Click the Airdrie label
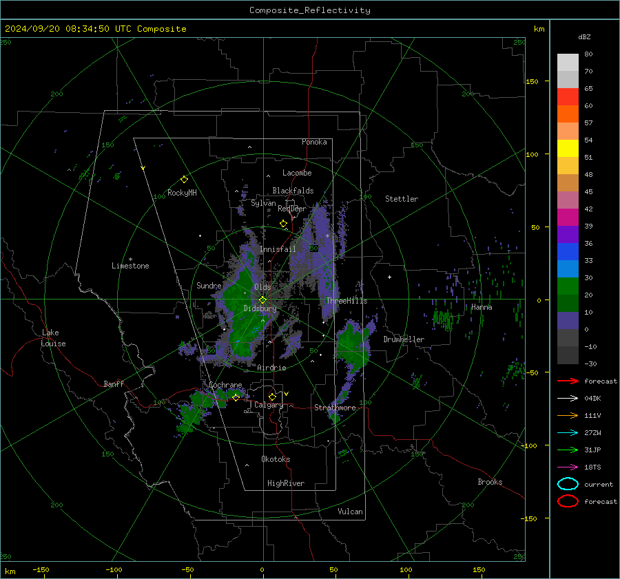The width and height of the screenshot is (620, 579). pyautogui.click(x=271, y=368)
